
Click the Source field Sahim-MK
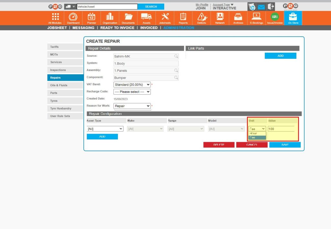(146, 56)
